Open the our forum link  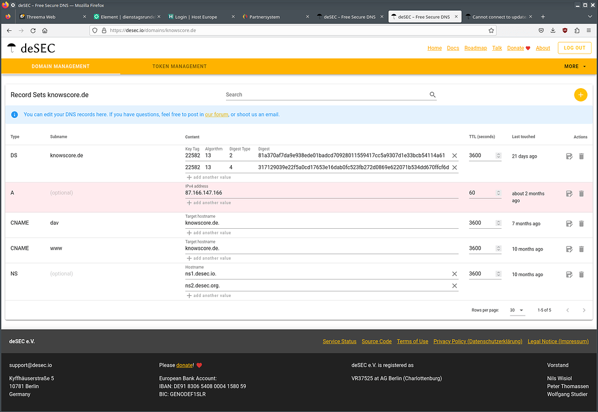coord(216,114)
